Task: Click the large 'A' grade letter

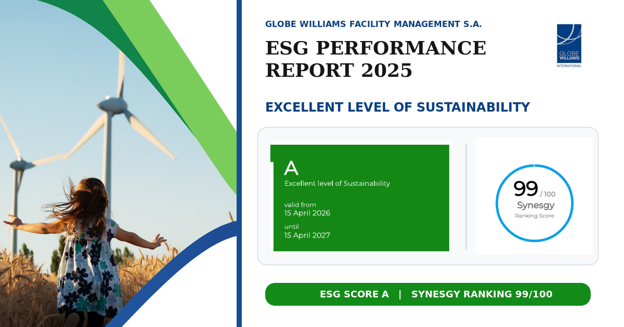Action: (291, 168)
